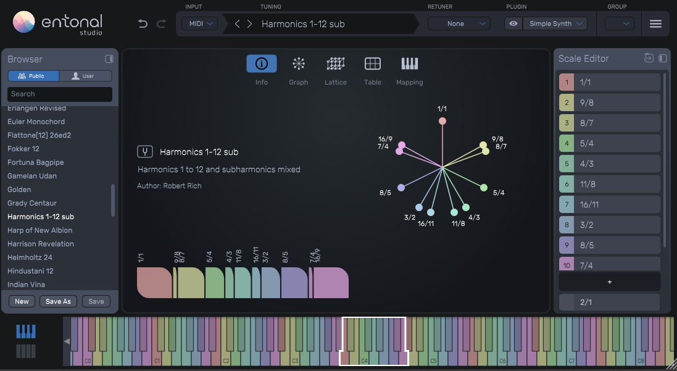677x371 pixels.
Task: Open the hamburger main menu
Action: pyautogui.click(x=655, y=24)
